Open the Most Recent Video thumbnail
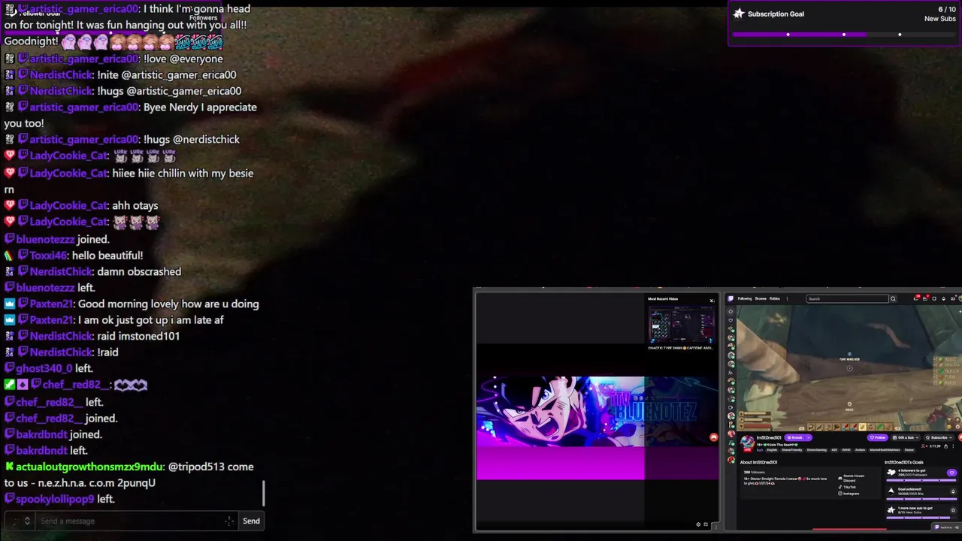 pos(682,325)
